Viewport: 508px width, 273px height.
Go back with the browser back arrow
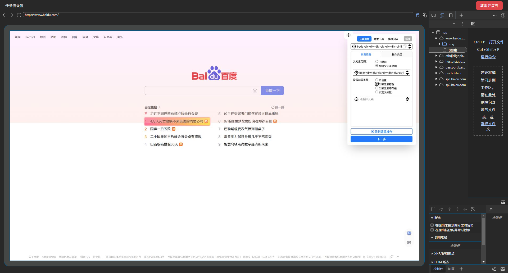(x=4, y=15)
